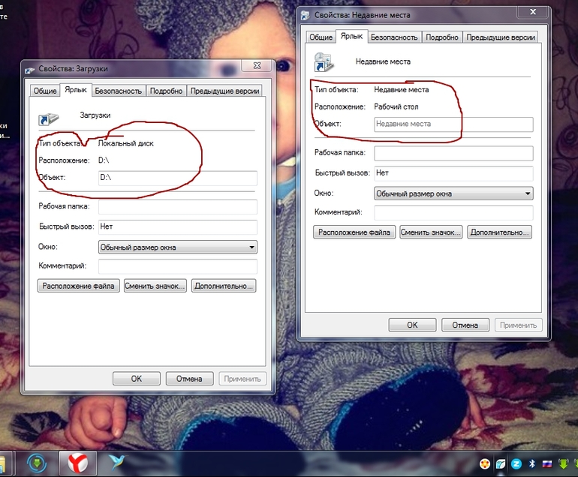The image size is (578, 477).
Task: Click the Russian flag language tray icon
Action: tap(547, 463)
